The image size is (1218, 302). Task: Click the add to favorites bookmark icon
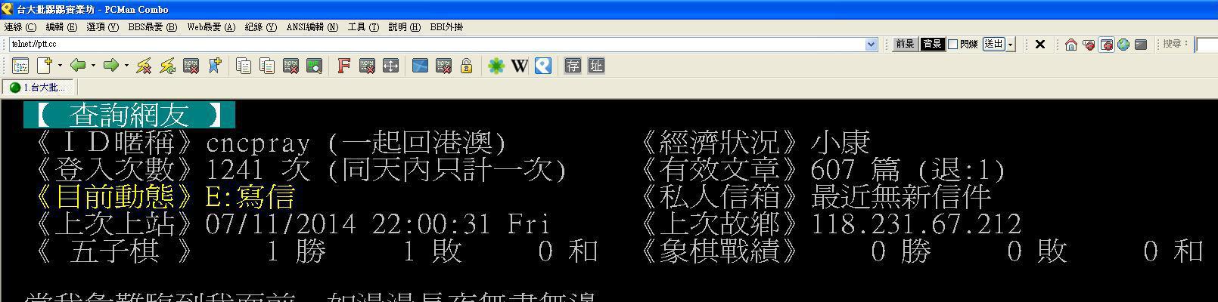coord(215,66)
